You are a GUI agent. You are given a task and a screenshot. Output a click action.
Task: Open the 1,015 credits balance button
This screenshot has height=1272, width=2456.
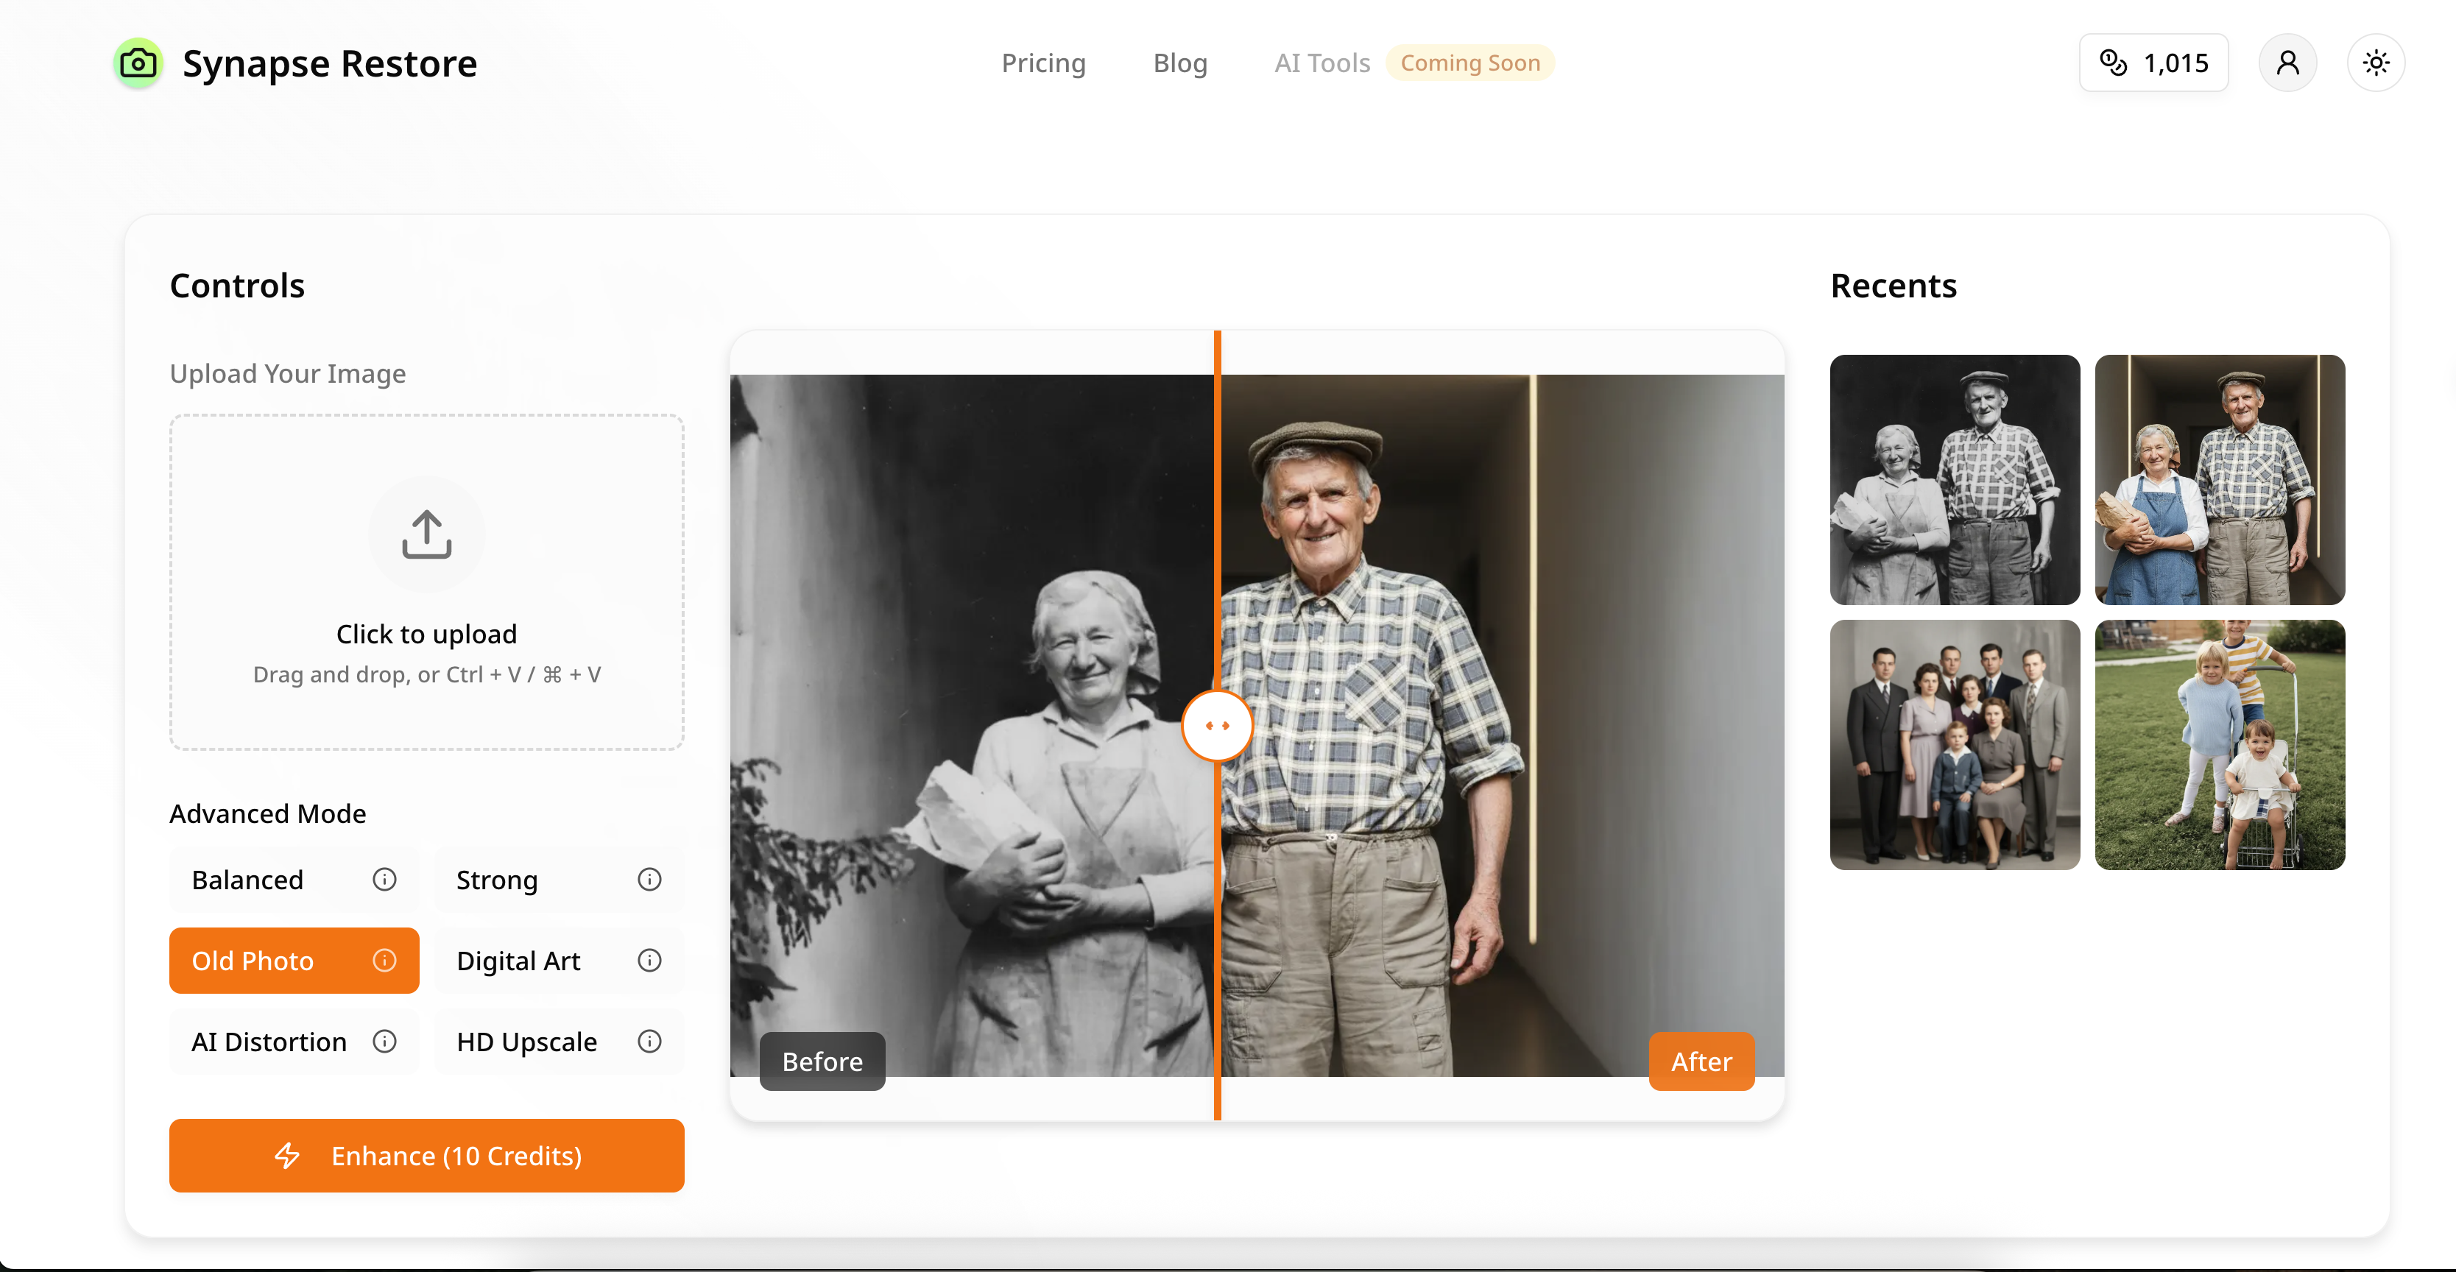click(2153, 63)
